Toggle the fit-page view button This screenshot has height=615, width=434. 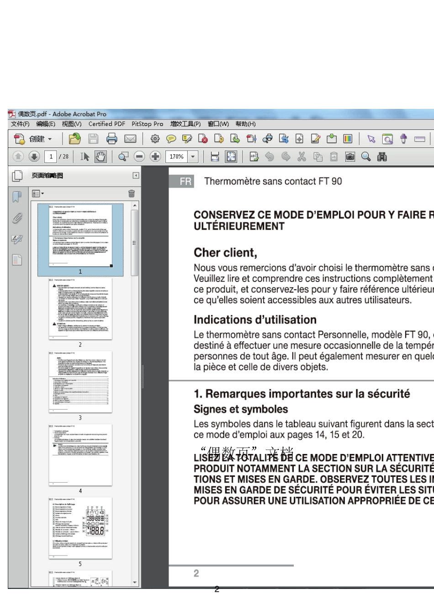pos(231,157)
